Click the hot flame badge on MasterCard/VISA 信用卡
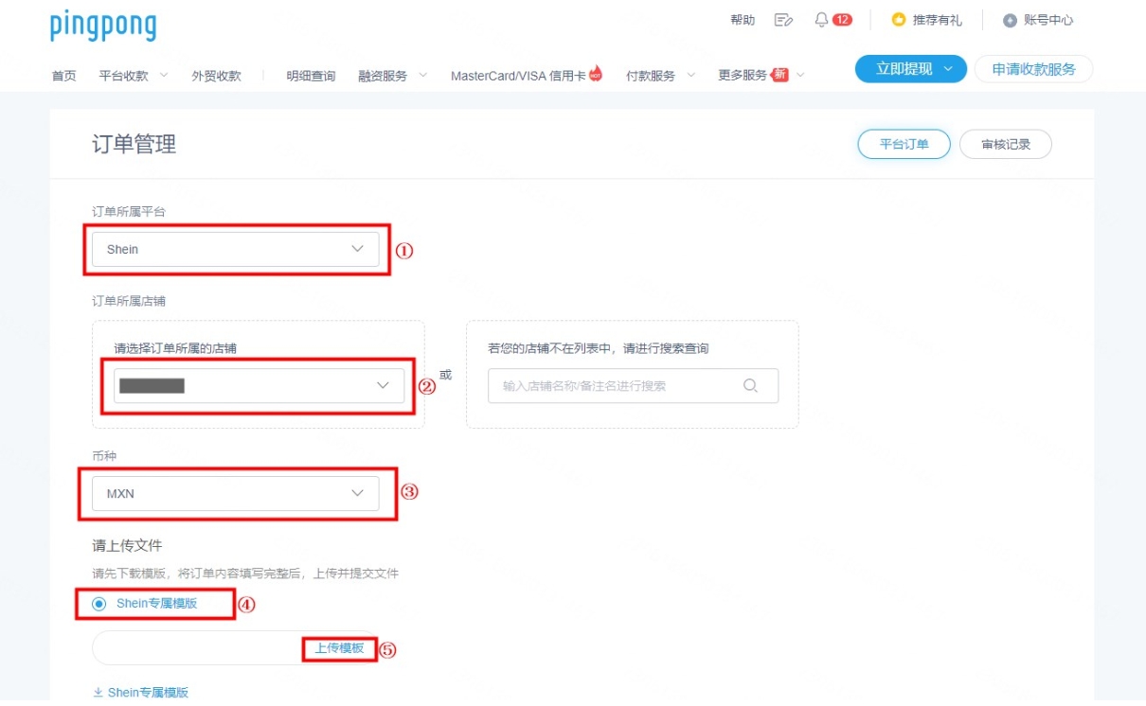The width and height of the screenshot is (1146, 706). click(596, 73)
